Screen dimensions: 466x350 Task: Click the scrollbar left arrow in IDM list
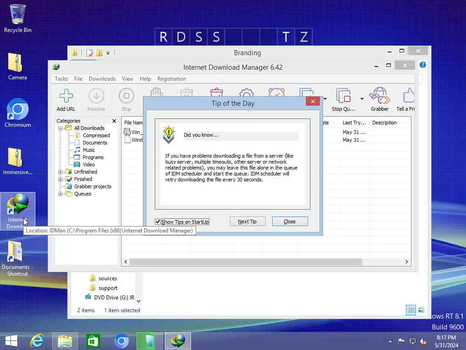point(126,262)
